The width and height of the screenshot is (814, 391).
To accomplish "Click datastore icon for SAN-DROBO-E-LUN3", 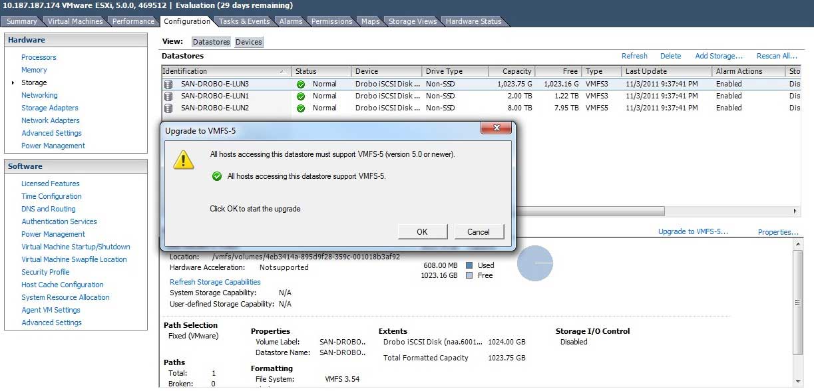I will pos(168,84).
